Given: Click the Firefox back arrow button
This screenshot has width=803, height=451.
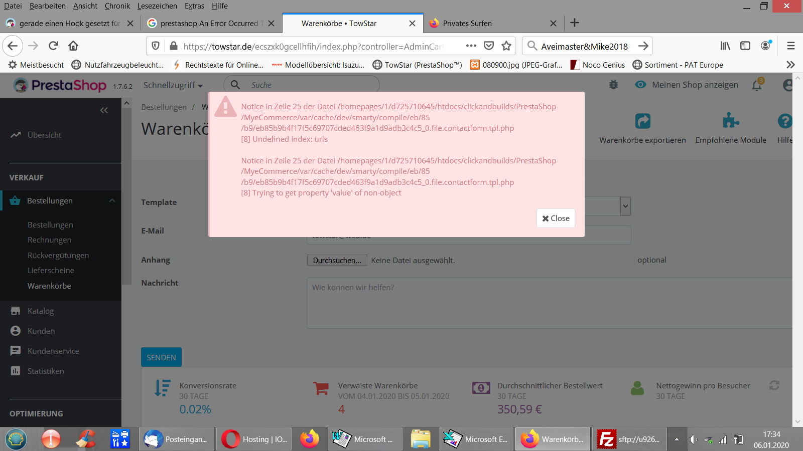Looking at the screenshot, I should point(13,46).
